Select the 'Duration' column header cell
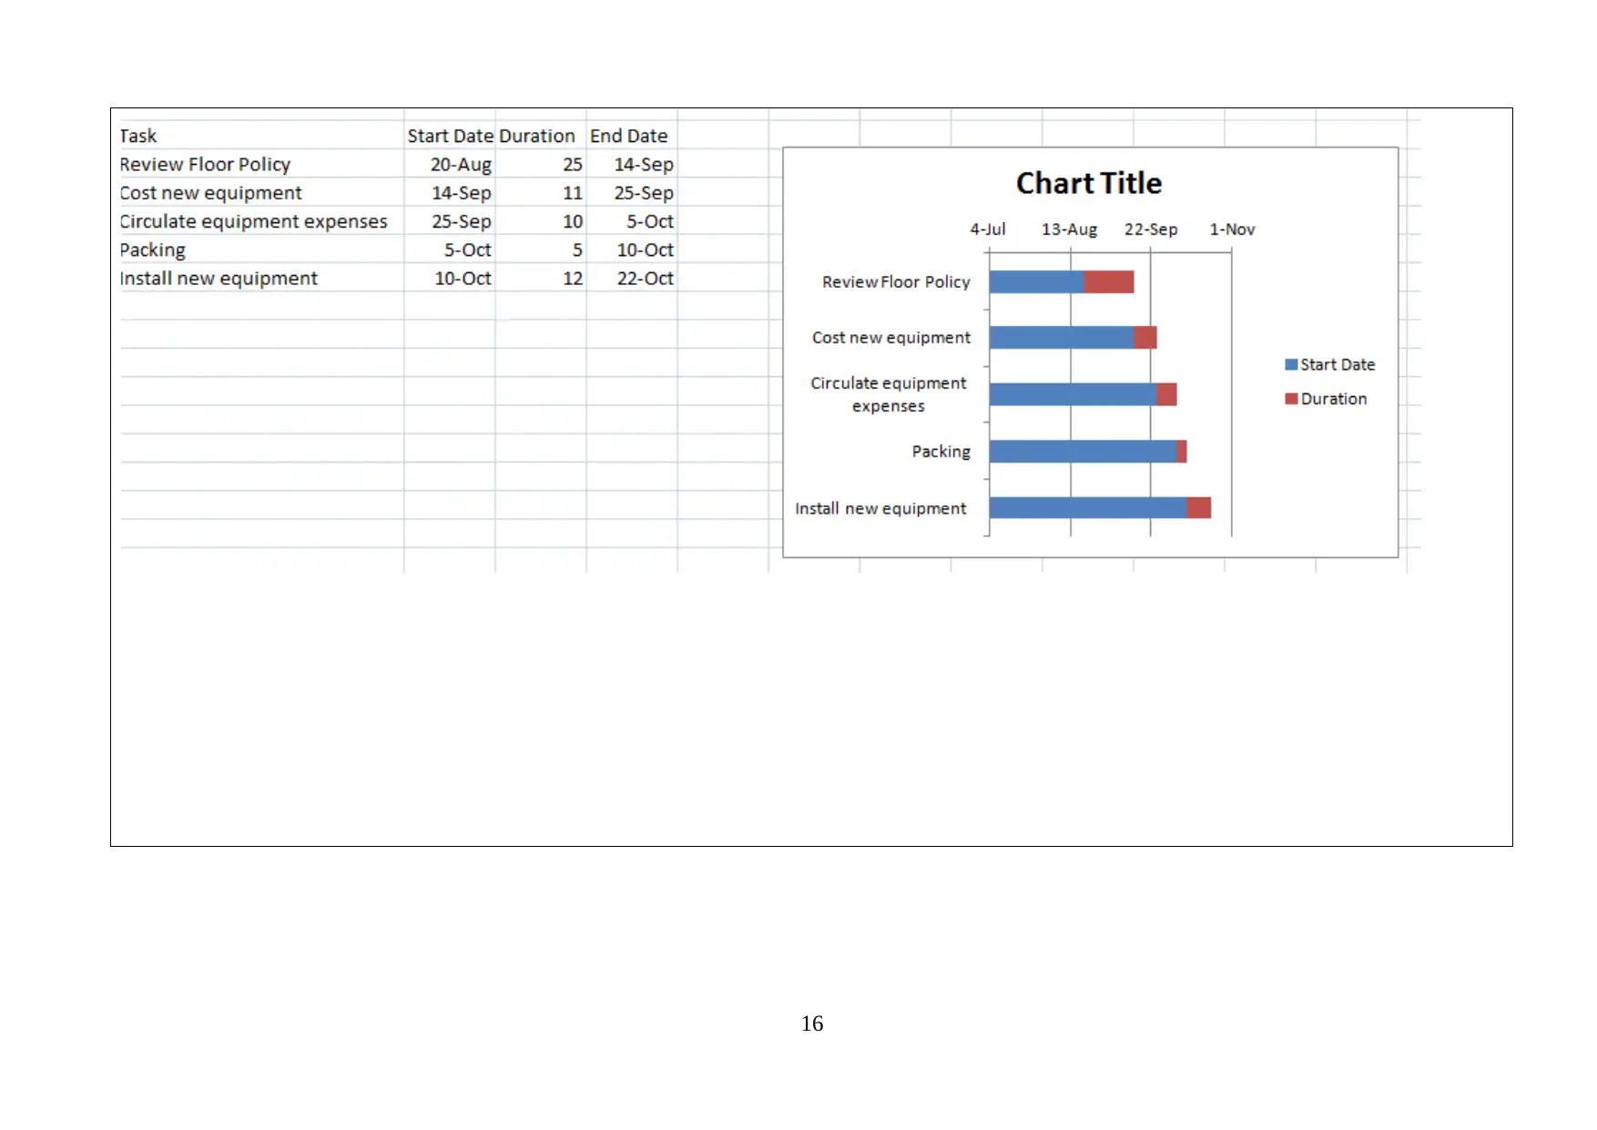 540,136
